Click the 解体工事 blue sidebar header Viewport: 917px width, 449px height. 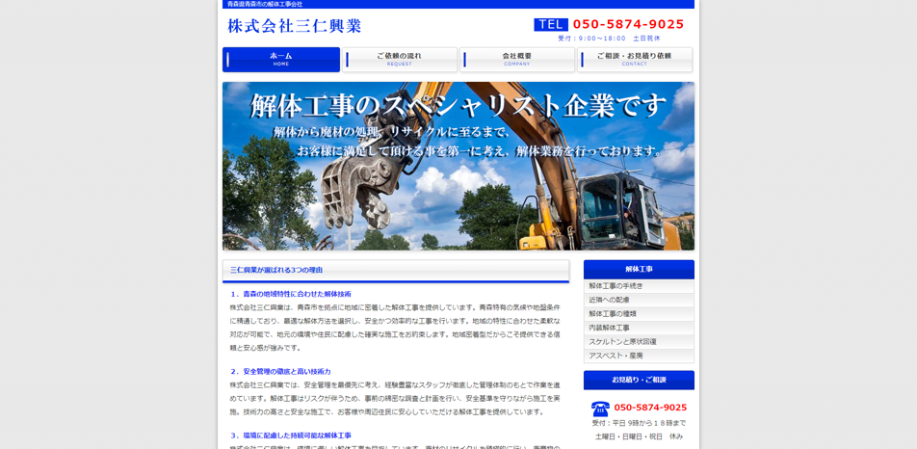tap(639, 270)
